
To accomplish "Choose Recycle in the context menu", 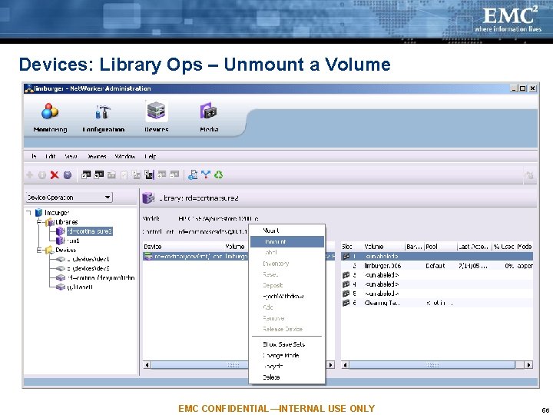I will pos(287,367).
